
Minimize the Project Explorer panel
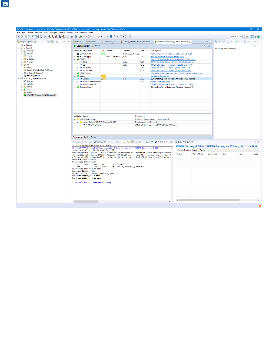pos(64,41)
